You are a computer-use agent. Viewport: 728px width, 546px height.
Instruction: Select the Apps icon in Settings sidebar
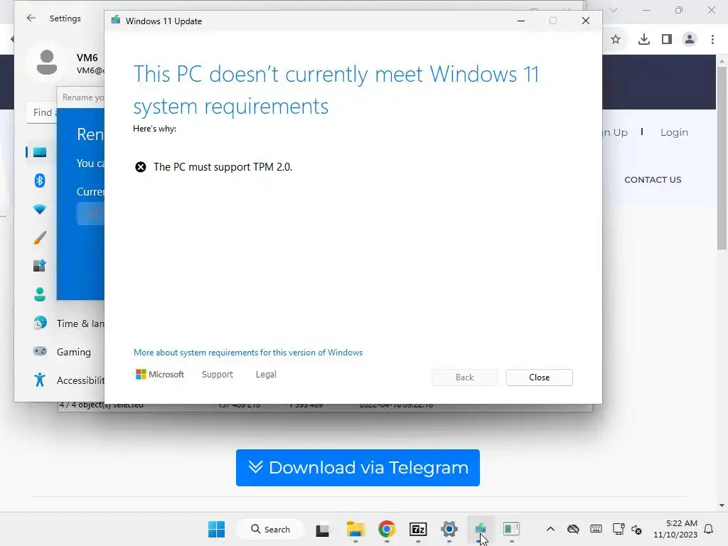tap(40, 266)
